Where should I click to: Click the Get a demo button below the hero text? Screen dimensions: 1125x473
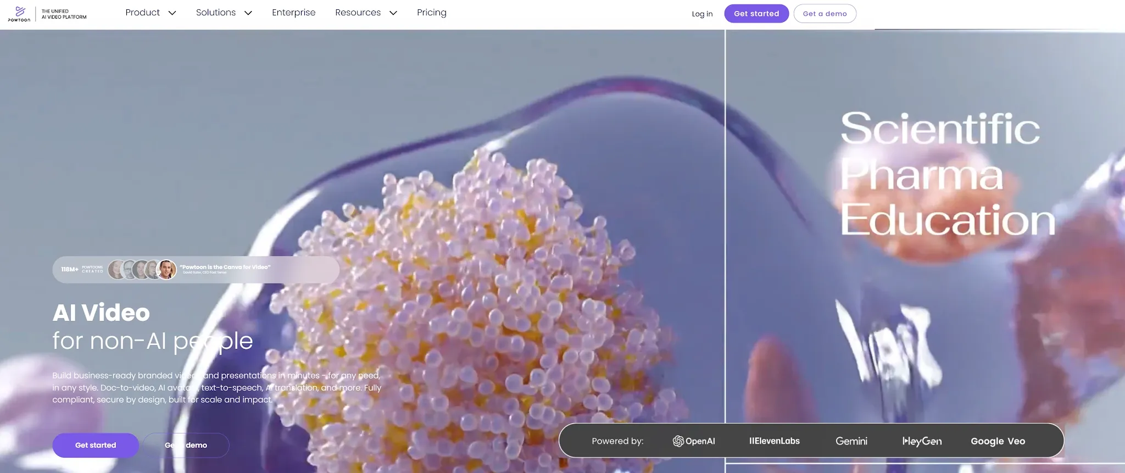pyautogui.click(x=186, y=446)
